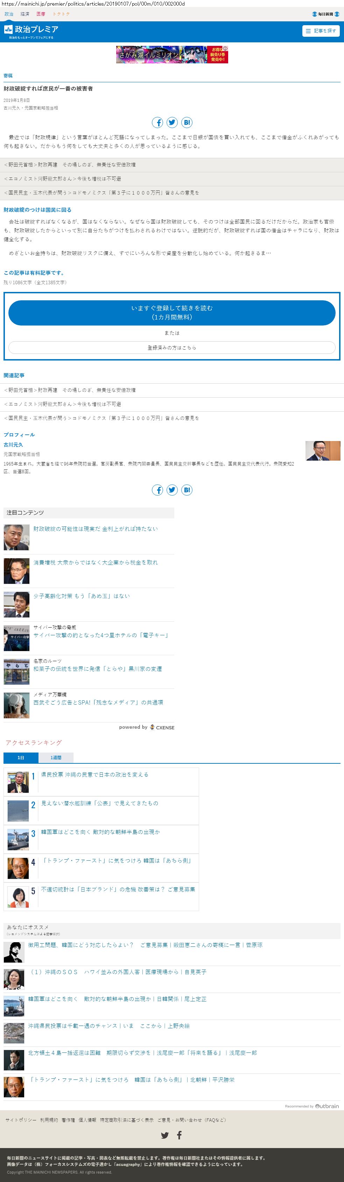The height and width of the screenshot is (1182, 344).
Task: Select the 1日 ranking tab
Action: pyautogui.click(x=21, y=757)
